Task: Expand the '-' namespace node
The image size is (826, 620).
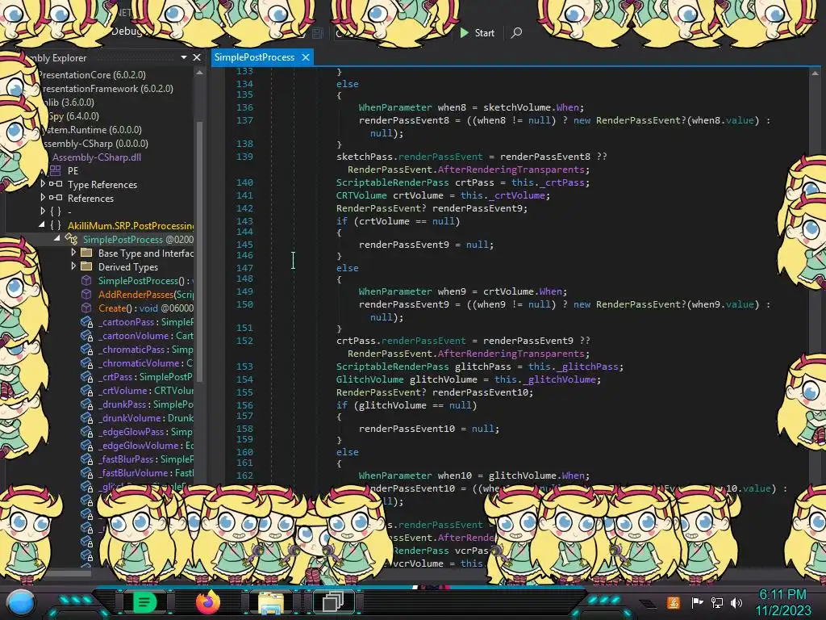Action: (x=43, y=211)
